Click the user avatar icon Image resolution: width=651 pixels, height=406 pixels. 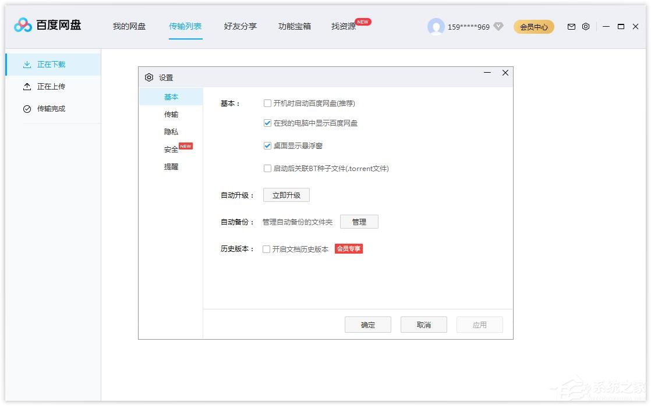click(x=436, y=27)
